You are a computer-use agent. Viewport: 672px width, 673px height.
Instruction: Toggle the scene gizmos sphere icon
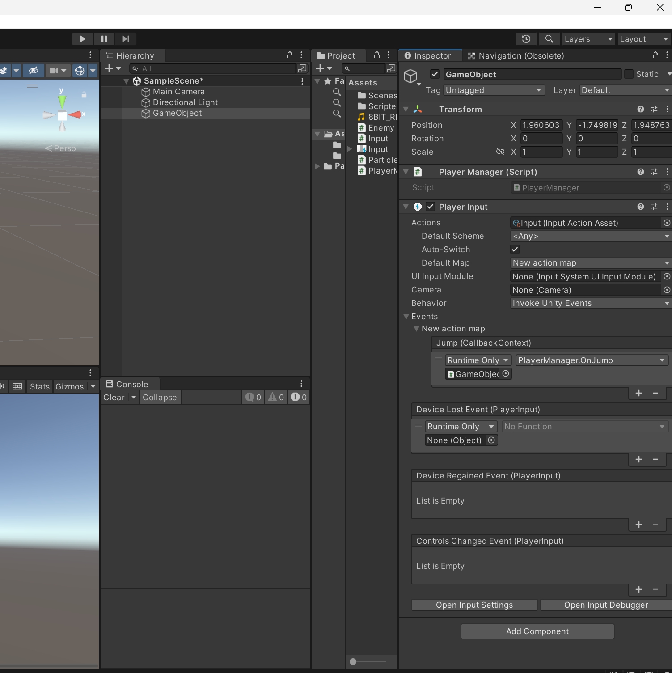pyautogui.click(x=80, y=71)
